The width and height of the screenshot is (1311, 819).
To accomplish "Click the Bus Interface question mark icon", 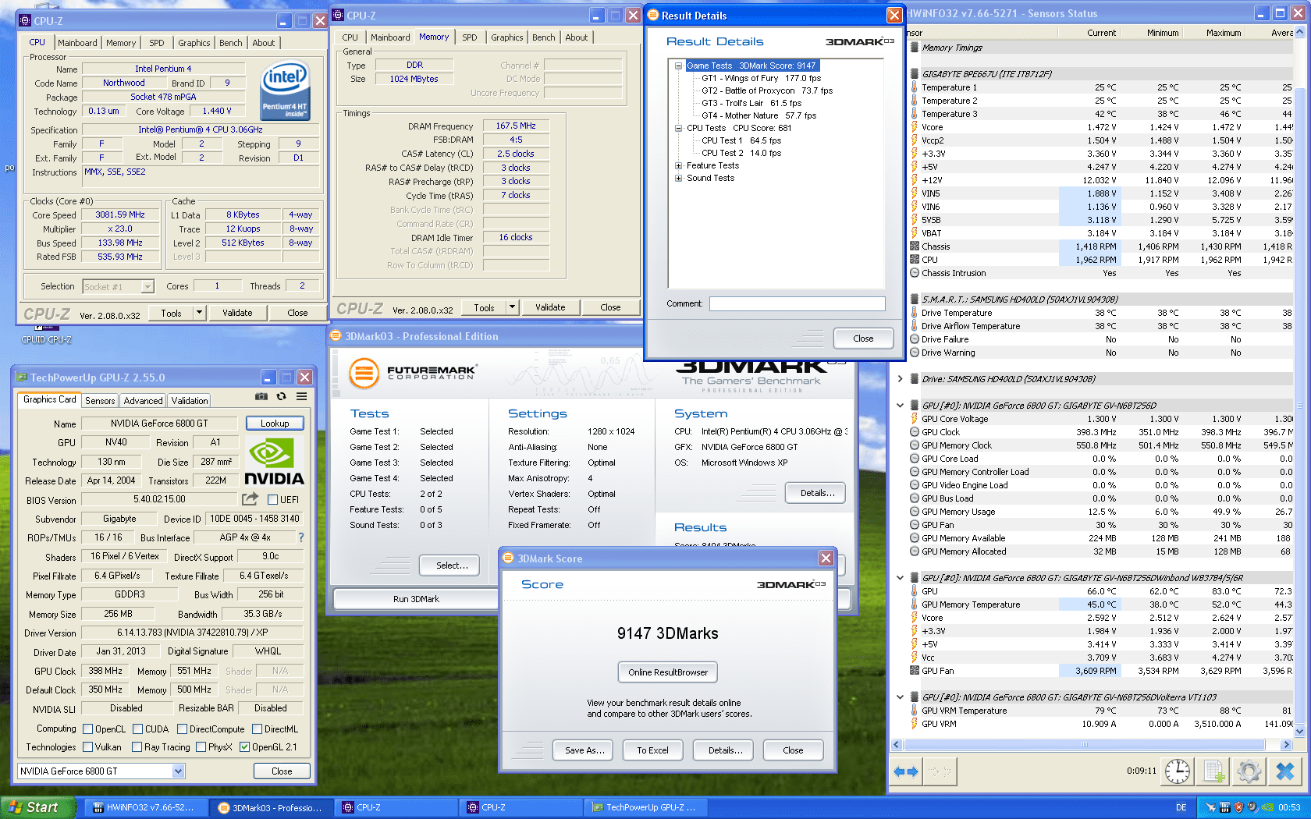I will pyautogui.click(x=301, y=537).
